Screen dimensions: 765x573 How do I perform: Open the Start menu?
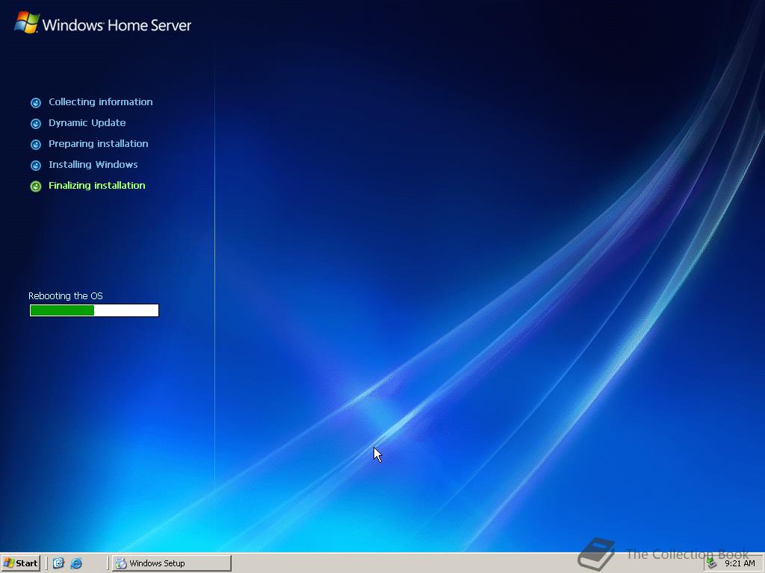click(x=20, y=563)
